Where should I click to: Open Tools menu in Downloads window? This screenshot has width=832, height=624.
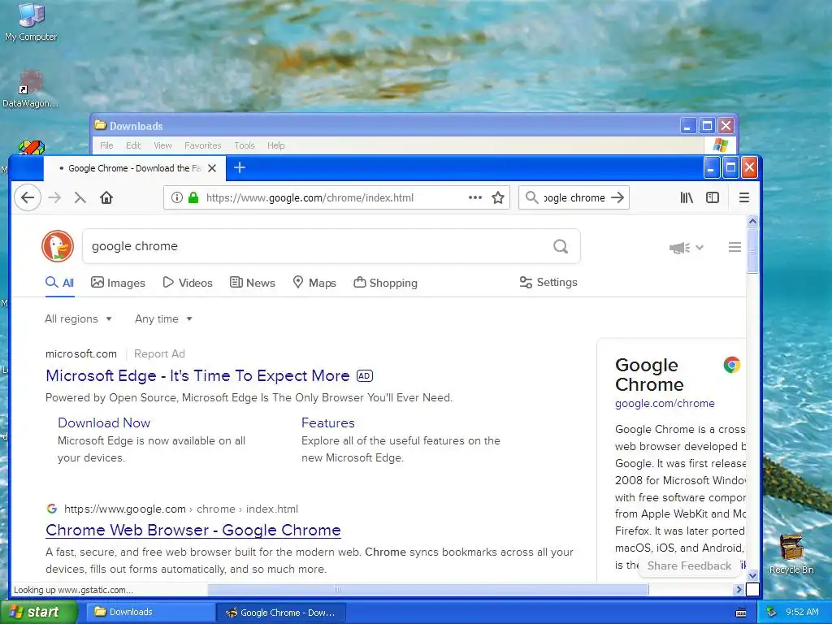point(245,145)
